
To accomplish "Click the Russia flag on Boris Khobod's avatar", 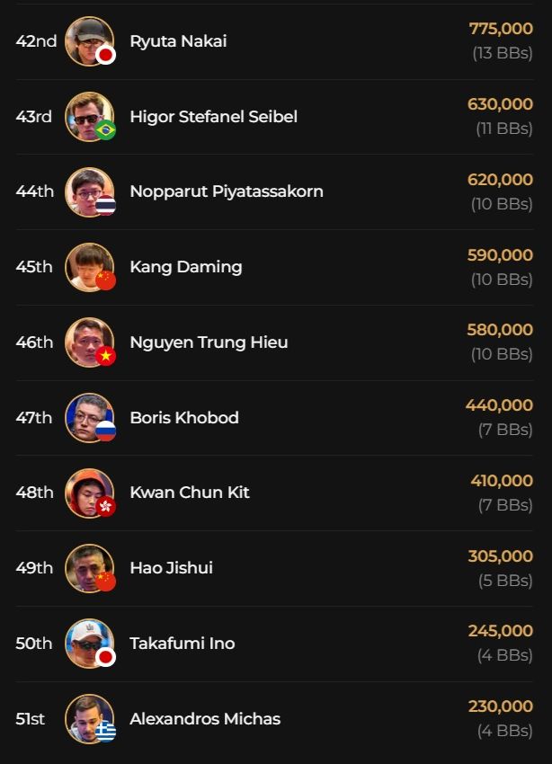I will (x=106, y=431).
